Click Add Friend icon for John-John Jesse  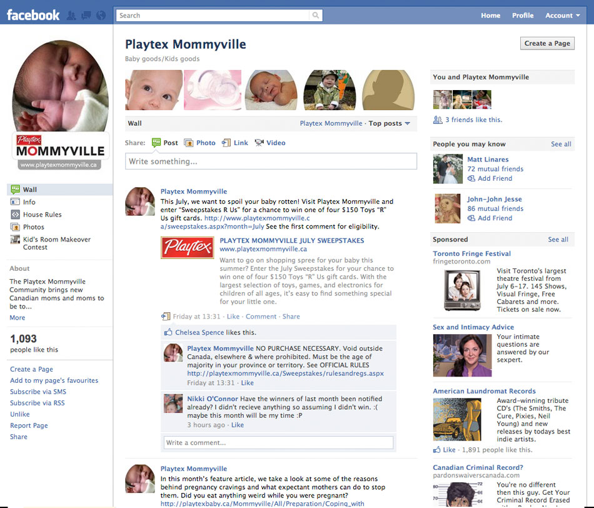point(471,218)
